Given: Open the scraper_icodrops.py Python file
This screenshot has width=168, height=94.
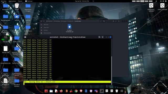Looking at the screenshot, I should pos(70,28).
